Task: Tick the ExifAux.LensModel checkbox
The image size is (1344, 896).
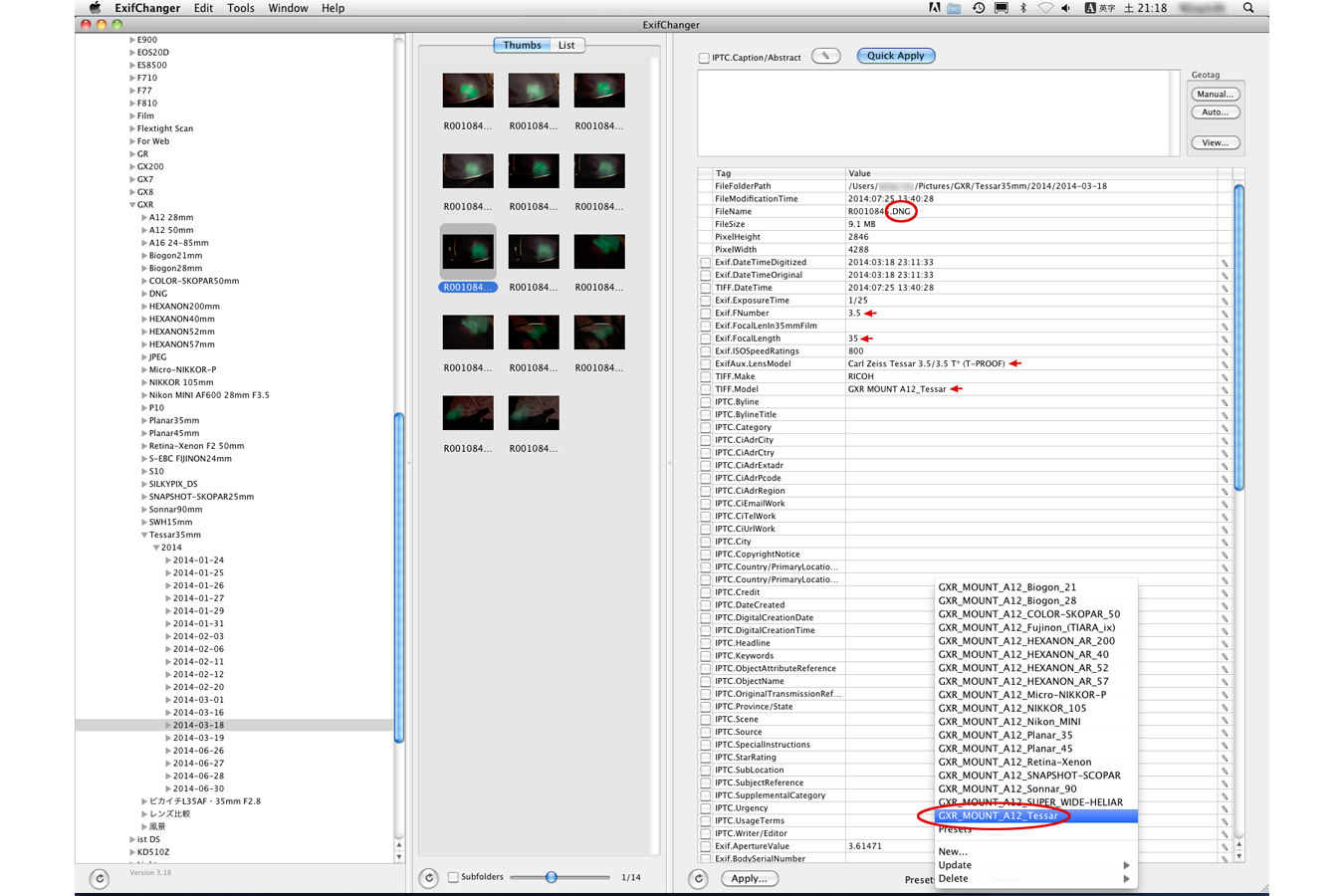Action: (x=705, y=364)
